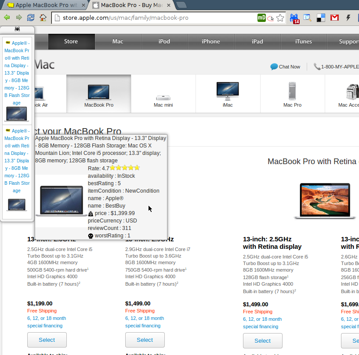Choose the Mac Pro tower category icon
Screen dimensions: 359x355
(292, 91)
